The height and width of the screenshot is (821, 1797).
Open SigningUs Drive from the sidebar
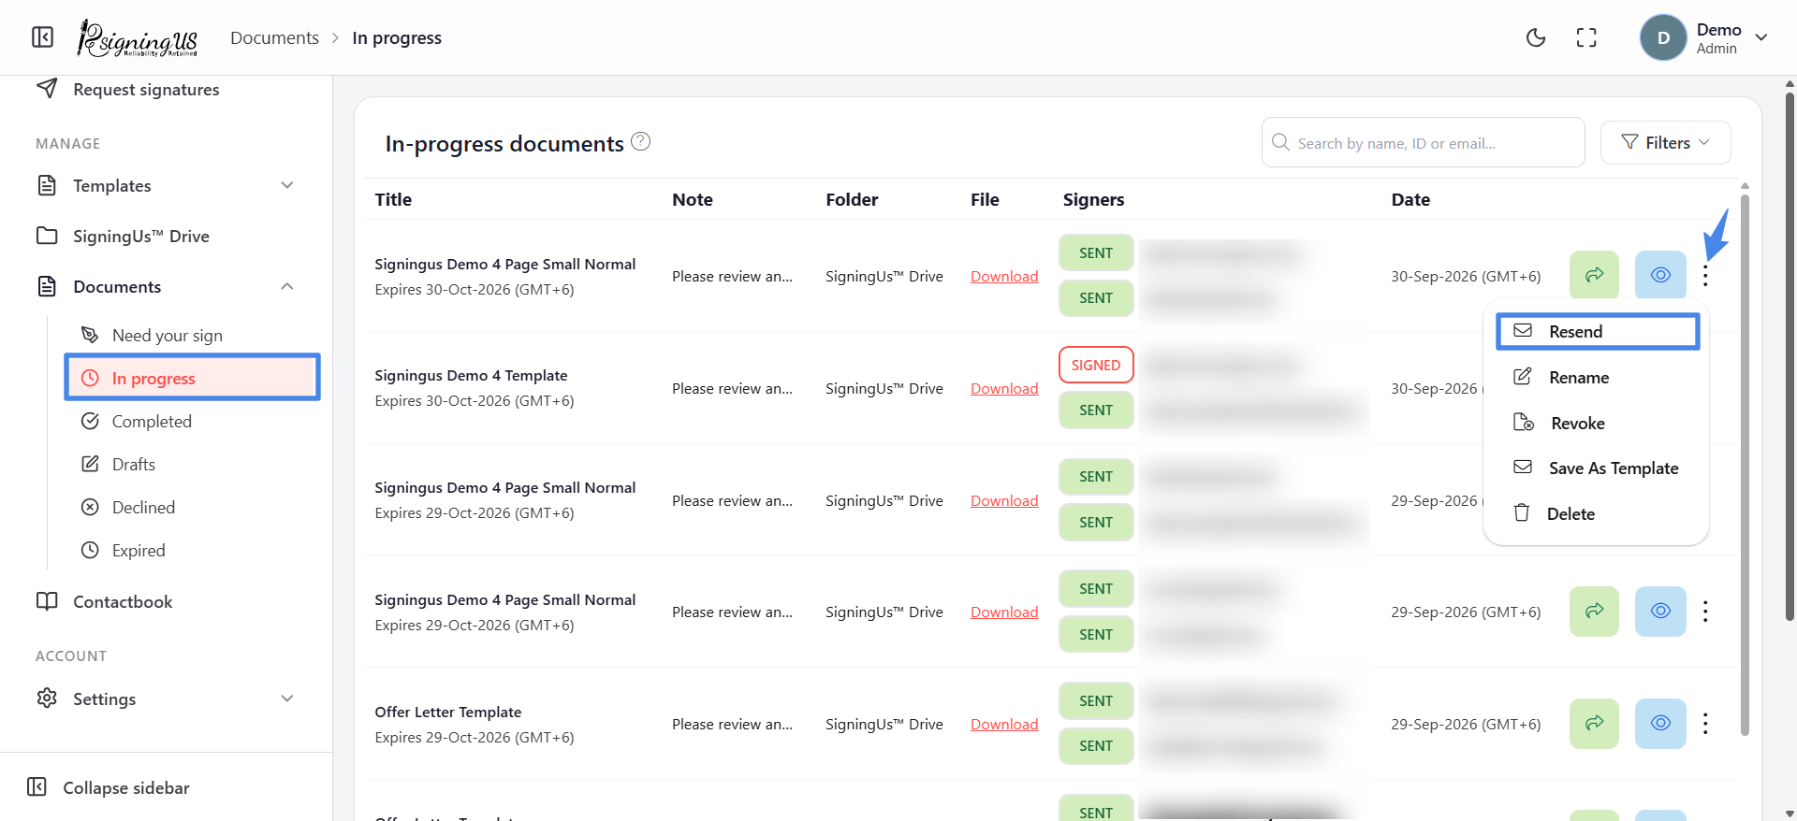[124, 236]
